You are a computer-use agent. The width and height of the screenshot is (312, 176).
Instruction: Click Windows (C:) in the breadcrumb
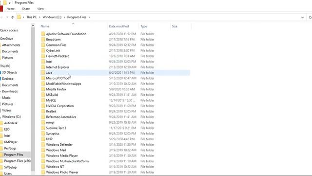52,17
